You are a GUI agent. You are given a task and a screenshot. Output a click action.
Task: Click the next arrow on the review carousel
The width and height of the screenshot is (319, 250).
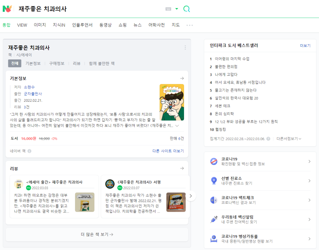191,196
